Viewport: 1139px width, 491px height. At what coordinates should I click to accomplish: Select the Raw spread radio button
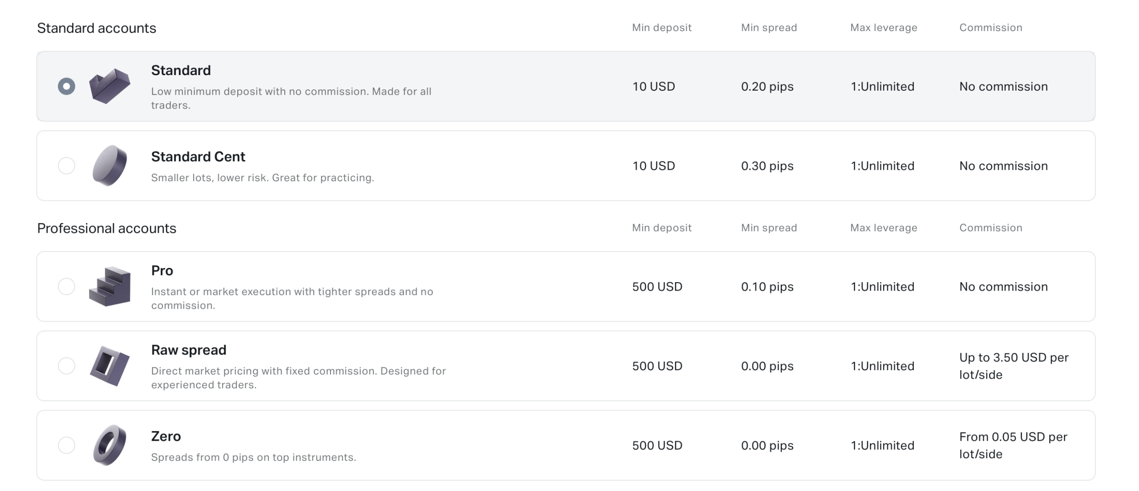pos(67,366)
